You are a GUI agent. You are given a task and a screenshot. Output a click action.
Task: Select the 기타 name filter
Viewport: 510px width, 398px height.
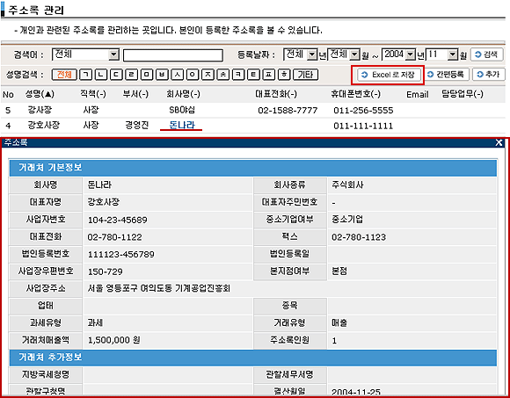305,75
